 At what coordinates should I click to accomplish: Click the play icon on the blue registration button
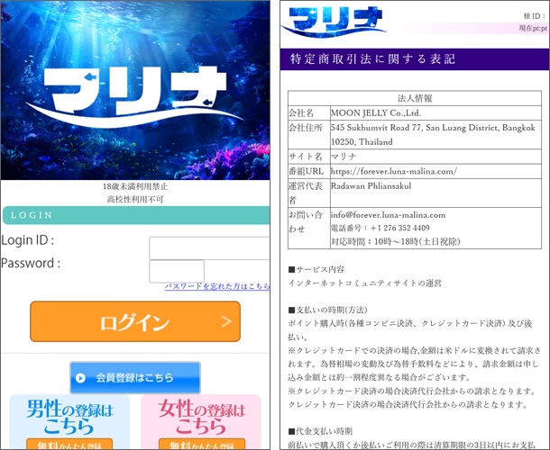(x=81, y=379)
